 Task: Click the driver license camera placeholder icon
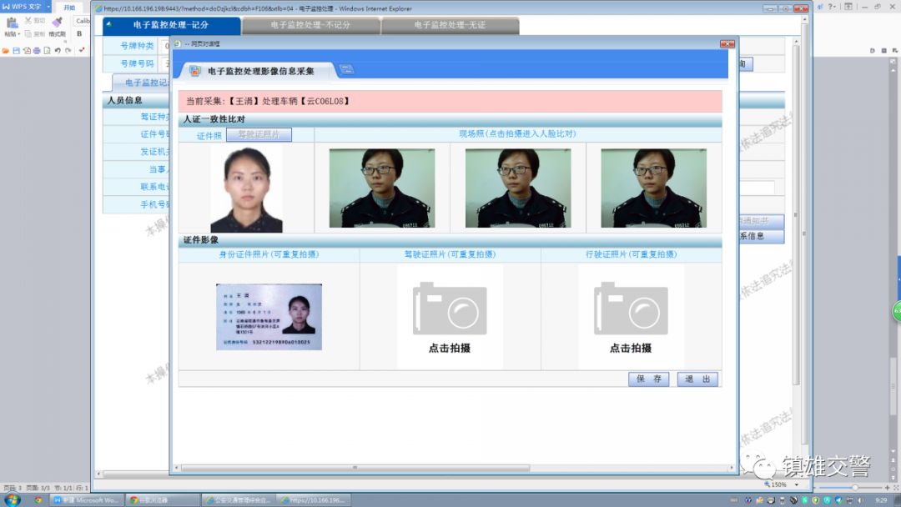click(450, 309)
